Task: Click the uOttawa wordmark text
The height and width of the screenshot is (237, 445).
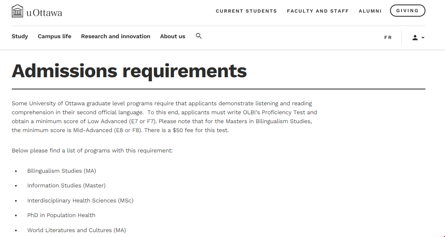Action: point(44,13)
